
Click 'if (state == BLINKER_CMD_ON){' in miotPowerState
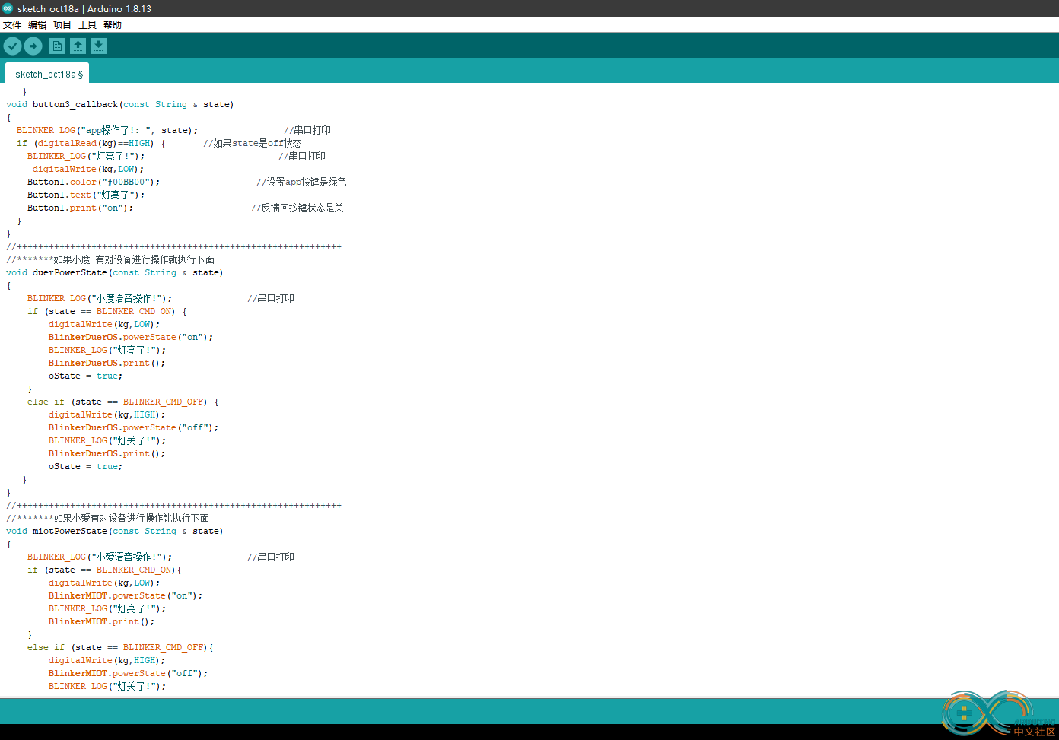pos(104,570)
